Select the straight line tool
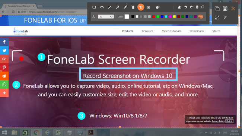Viewport: 242px width, 136px height. 109,7
